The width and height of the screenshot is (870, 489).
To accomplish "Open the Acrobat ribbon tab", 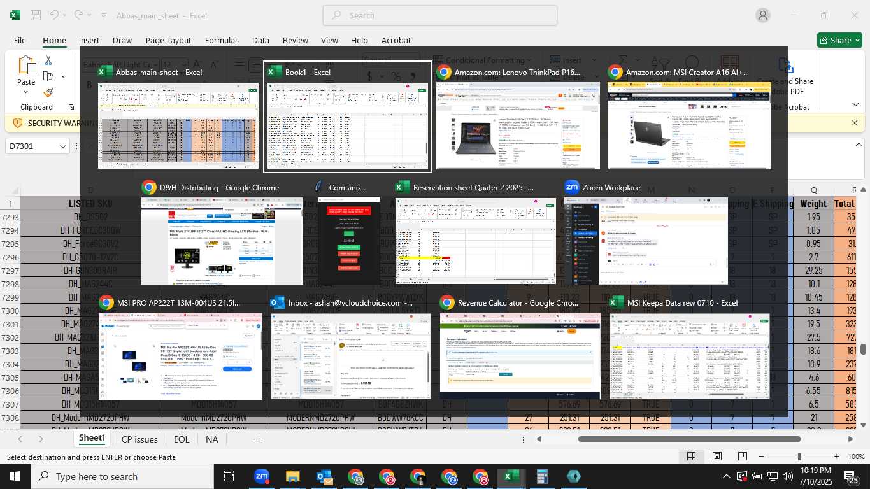I will tap(396, 40).
